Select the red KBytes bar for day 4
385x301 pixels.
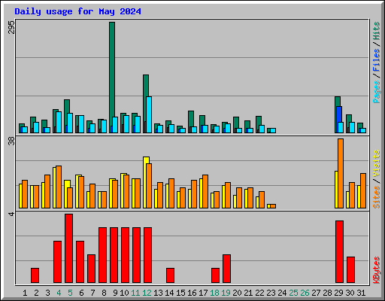tap(58, 262)
